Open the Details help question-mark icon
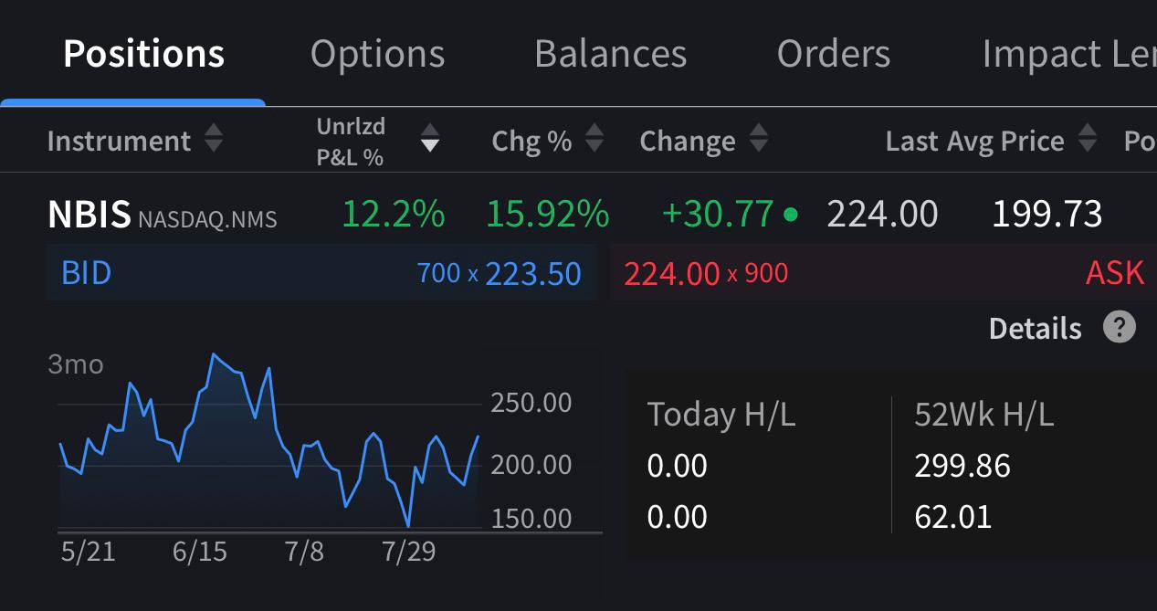The height and width of the screenshot is (611, 1157). point(1120,327)
